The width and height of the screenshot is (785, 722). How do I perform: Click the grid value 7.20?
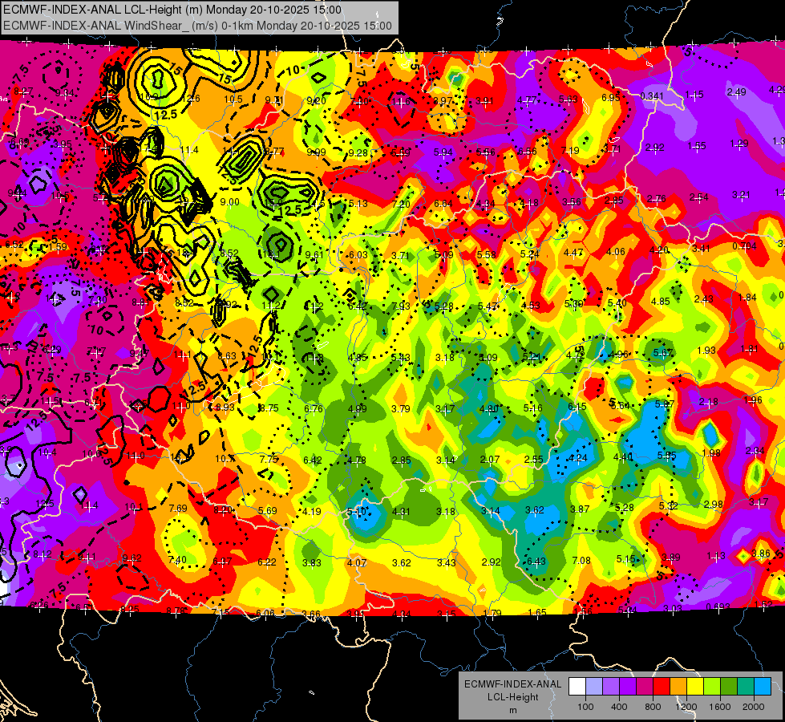[x=402, y=204]
